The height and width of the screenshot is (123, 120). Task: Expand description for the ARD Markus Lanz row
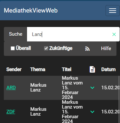click(x=92, y=88)
